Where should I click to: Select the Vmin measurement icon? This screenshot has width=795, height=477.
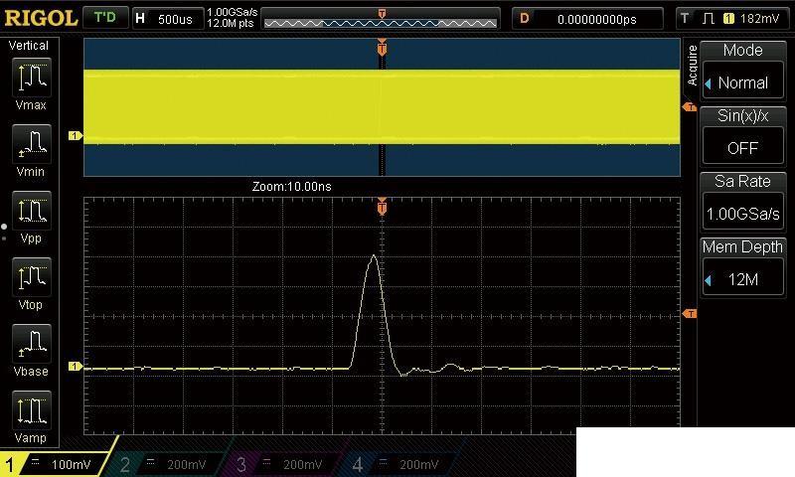pyautogui.click(x=31, y=144)
